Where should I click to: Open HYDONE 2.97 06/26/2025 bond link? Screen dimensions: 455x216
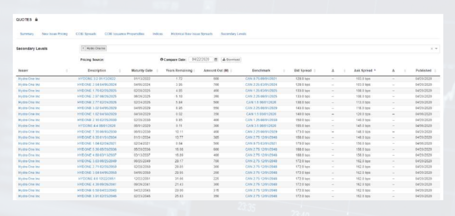coord(97,96)
